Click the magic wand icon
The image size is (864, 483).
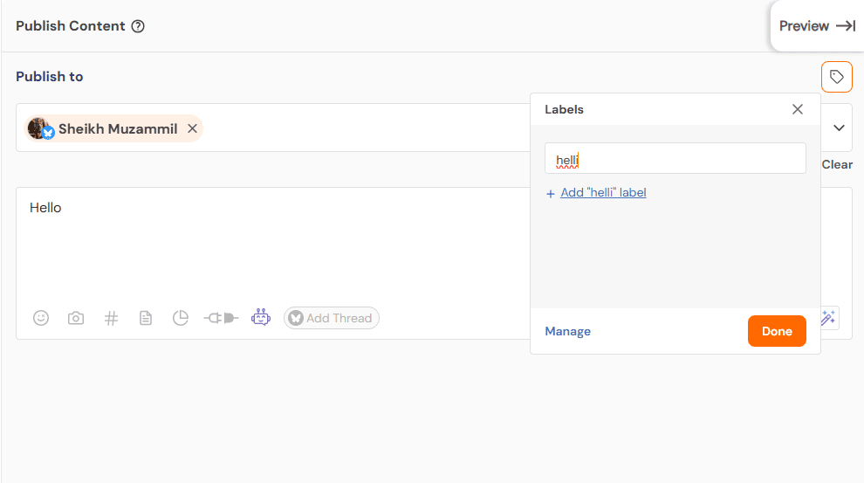click(x=828, y=318)
